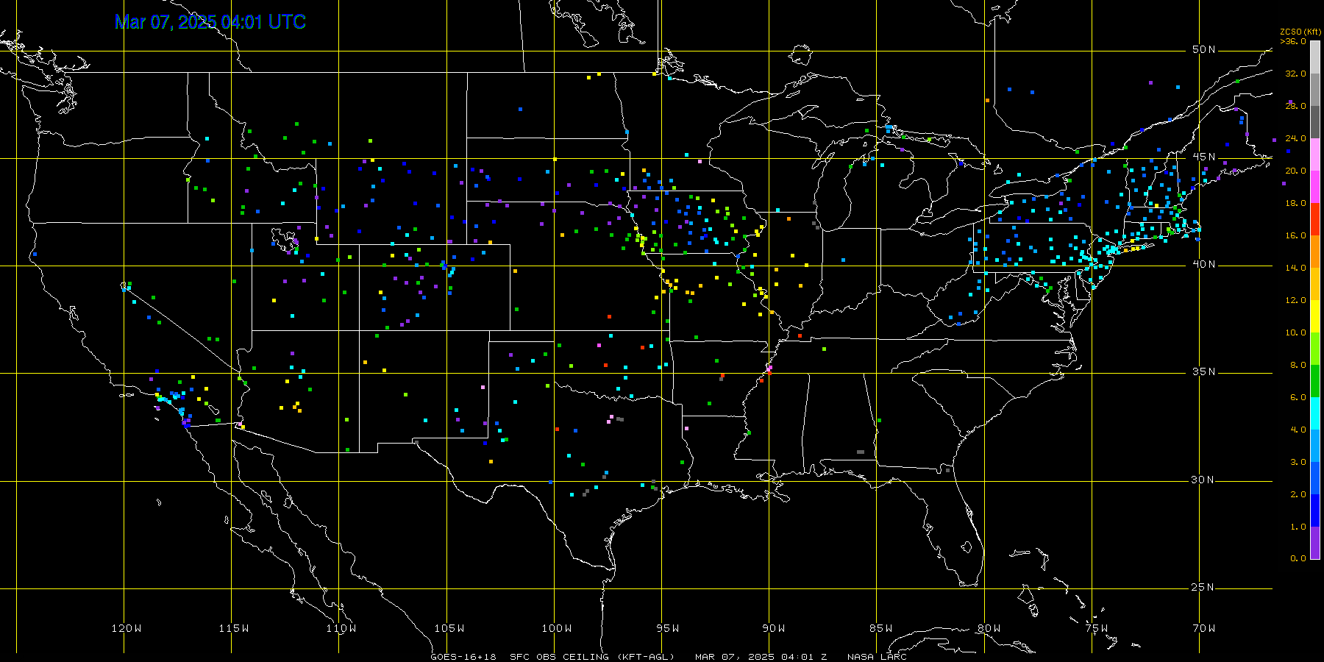The width and height of the screenshot is (1324, 662).
Task: Click the '28.0' legend label
Action: pyautogui.click(x=1296, y=106)
